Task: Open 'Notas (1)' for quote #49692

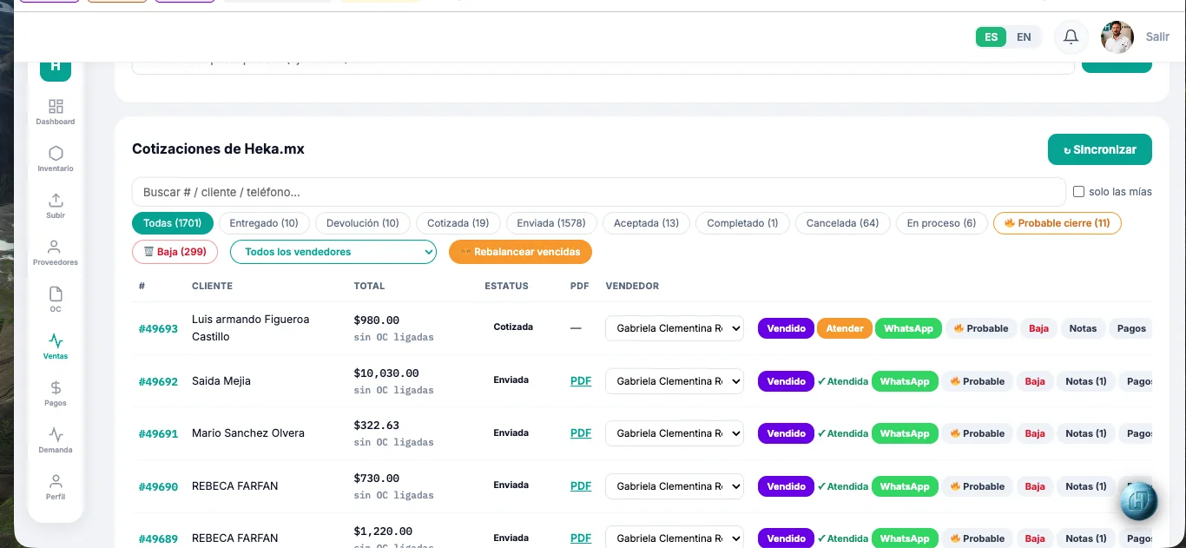Action: tap(1086, 381)
